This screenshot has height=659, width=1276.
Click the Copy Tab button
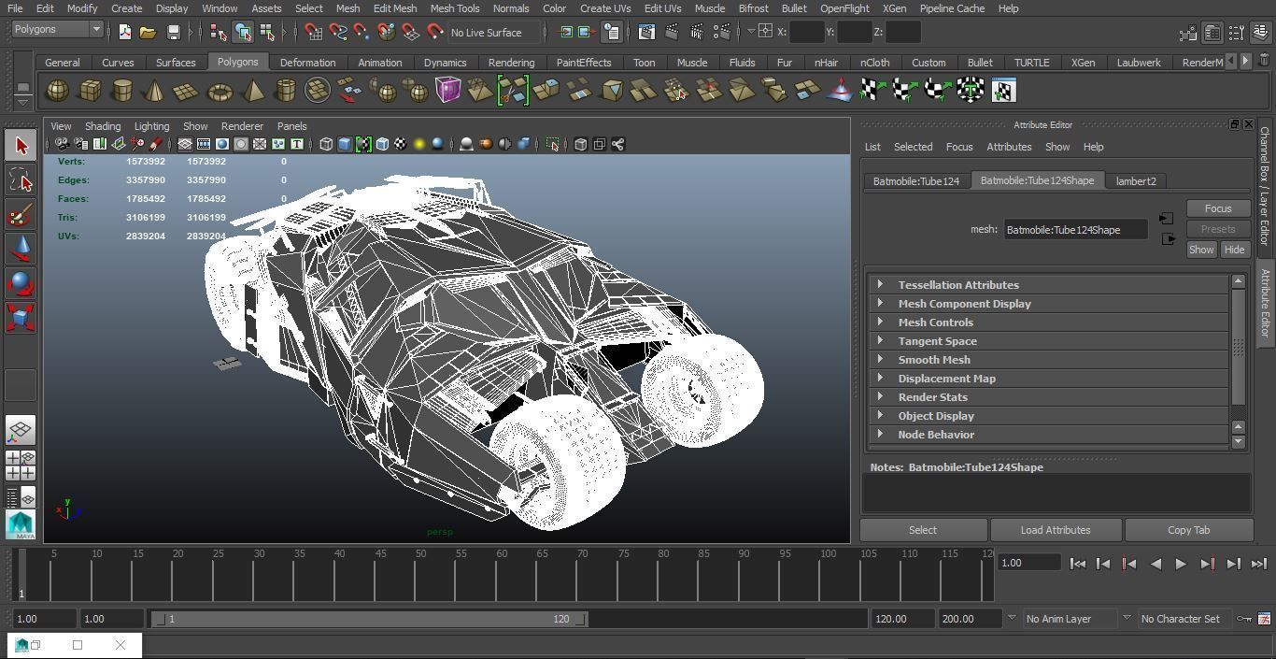[x=1188, y=530]
